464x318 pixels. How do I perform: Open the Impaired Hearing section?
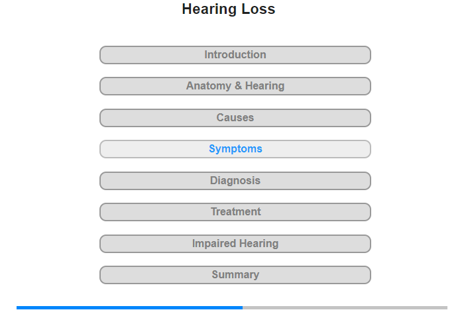(235, 244)
